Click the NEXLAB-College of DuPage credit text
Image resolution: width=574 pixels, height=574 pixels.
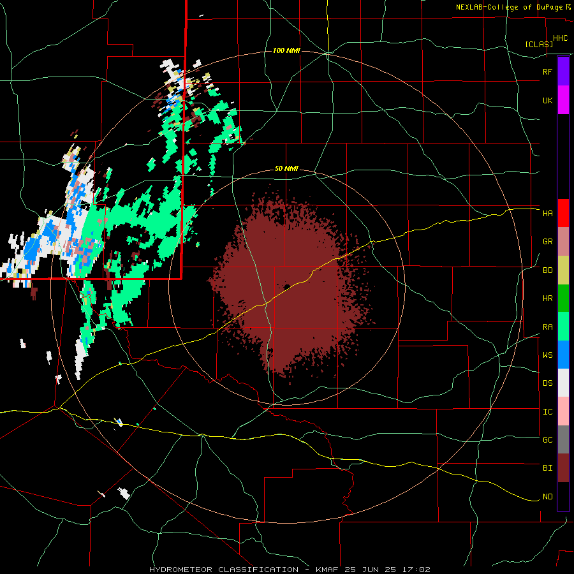coord(509,7)
